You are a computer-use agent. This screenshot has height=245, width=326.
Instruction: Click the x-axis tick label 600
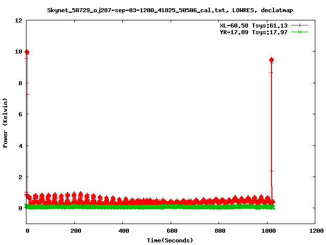pos(171,231)
